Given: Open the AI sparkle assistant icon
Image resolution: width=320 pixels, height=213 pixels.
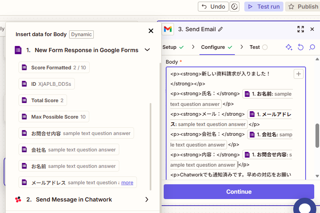Looking at the screenshot, I should coord(289,47).
